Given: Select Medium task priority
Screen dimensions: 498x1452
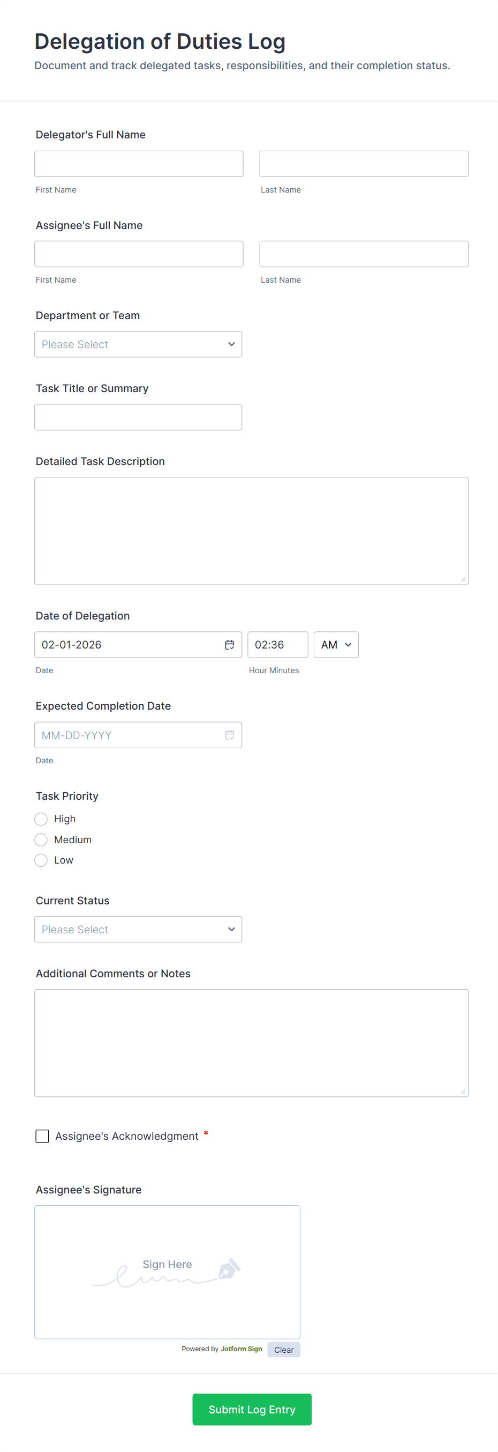Looking at the screenshot, I should click(41, 840).
